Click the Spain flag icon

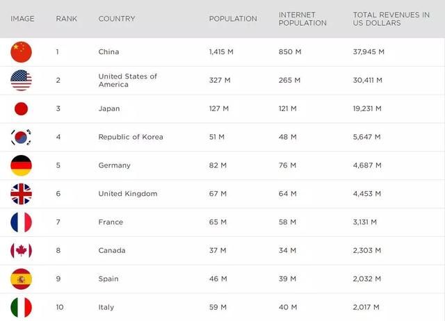tap(22, 279)
